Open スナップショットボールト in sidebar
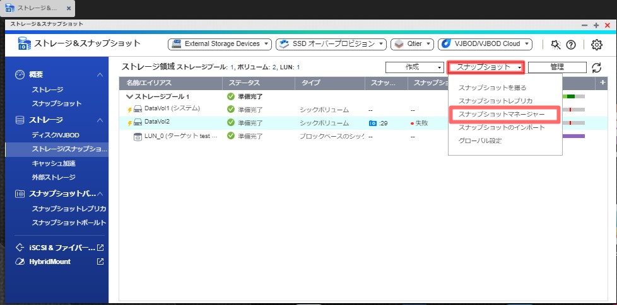Image resolution: width=617 pixels, height=305 pixels. click(69, 223)
